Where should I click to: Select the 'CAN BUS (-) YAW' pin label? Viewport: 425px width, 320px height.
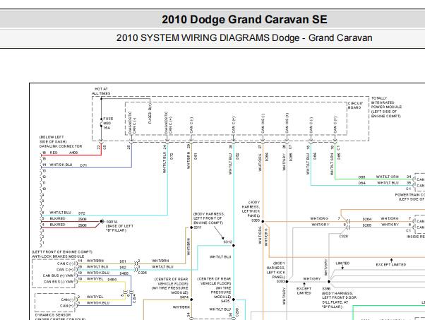[59, 281]
